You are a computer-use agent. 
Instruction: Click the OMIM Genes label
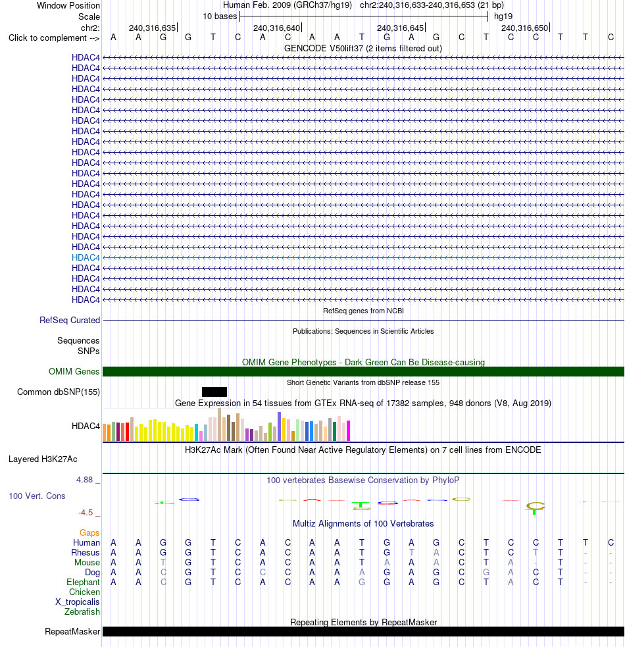pyautogui.click(x=74, y=371)
